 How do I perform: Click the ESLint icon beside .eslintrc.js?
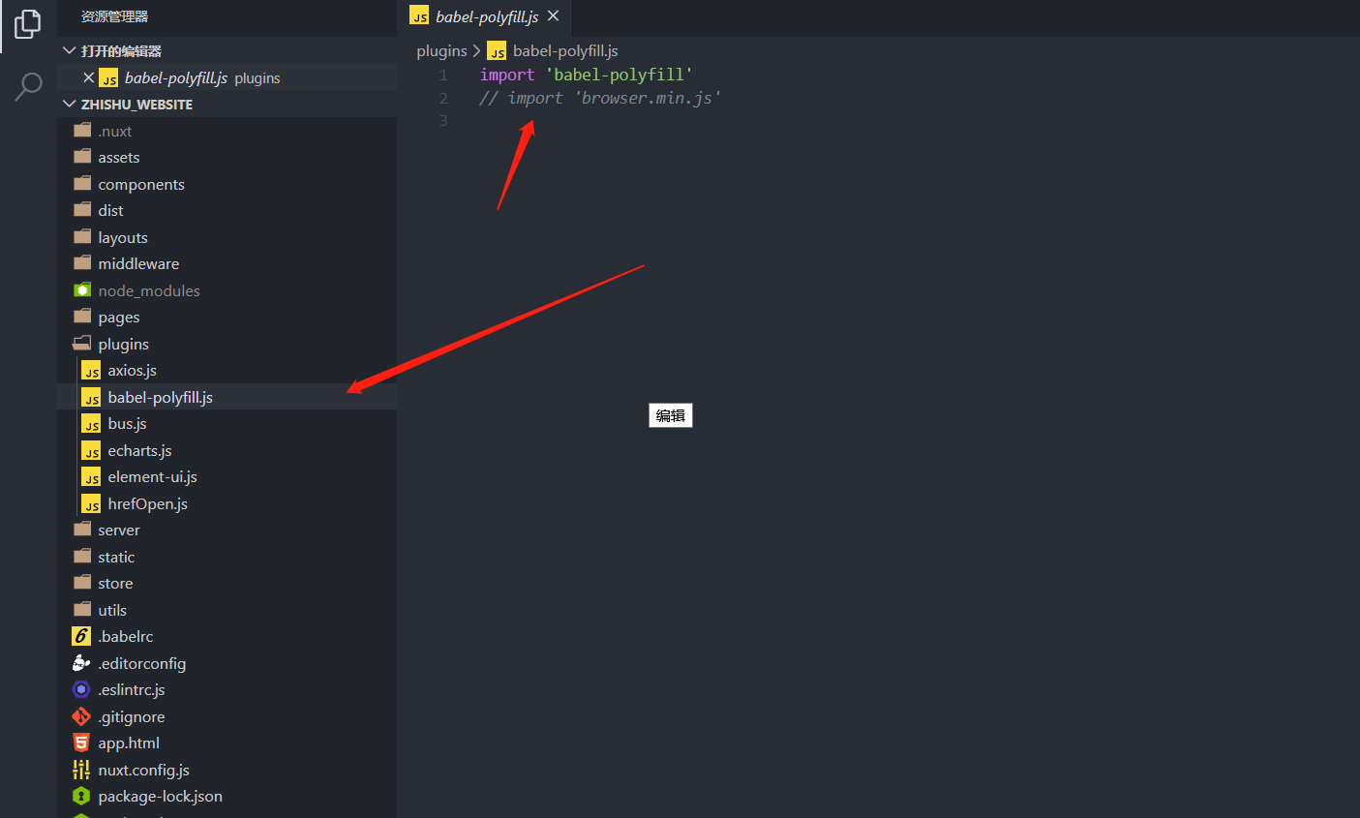click(x=81, y=689)
